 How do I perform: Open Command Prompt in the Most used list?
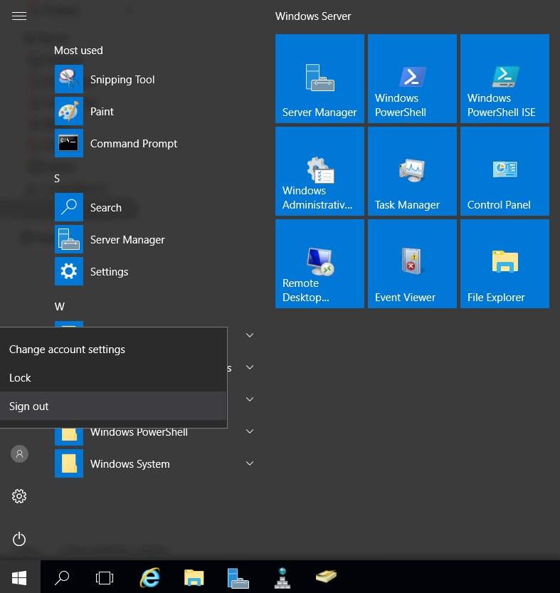click(x=133, y=144)
